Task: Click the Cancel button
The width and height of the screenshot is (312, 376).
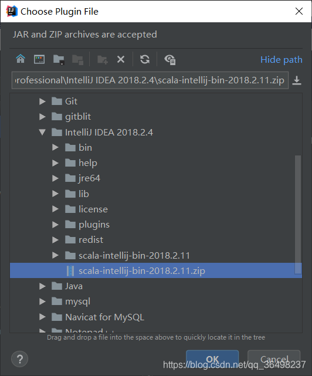Action: coord(274,359)
